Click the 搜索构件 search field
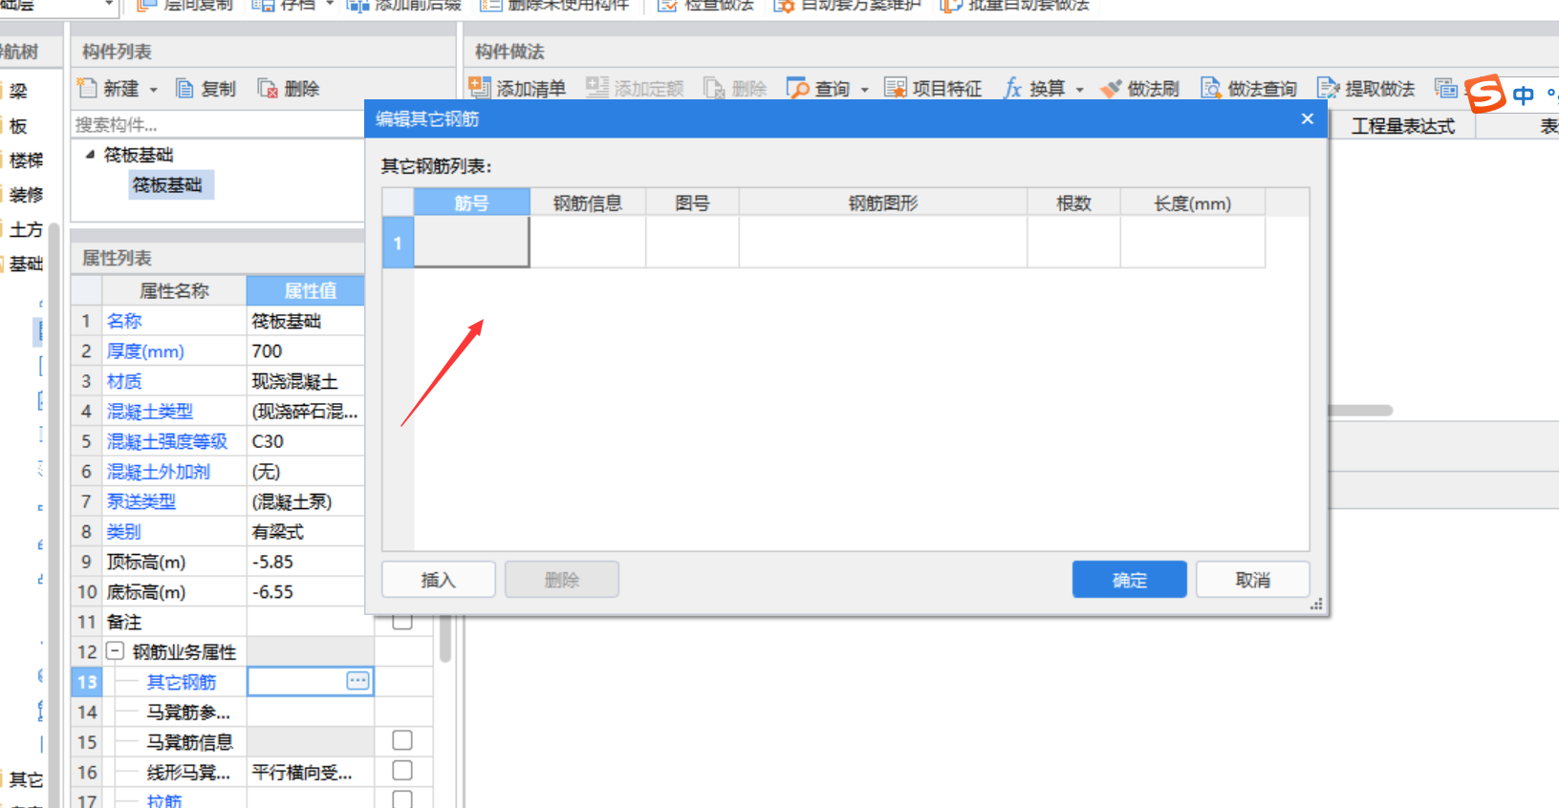The height and width of the screenshot is (808, 1559). 218,124
